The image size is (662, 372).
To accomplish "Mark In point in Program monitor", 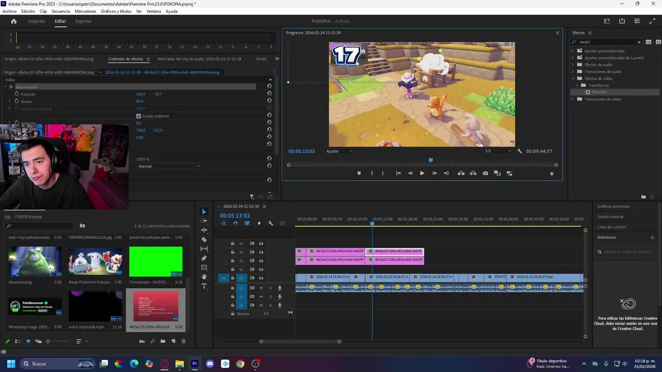I will [x=372, y=174].
